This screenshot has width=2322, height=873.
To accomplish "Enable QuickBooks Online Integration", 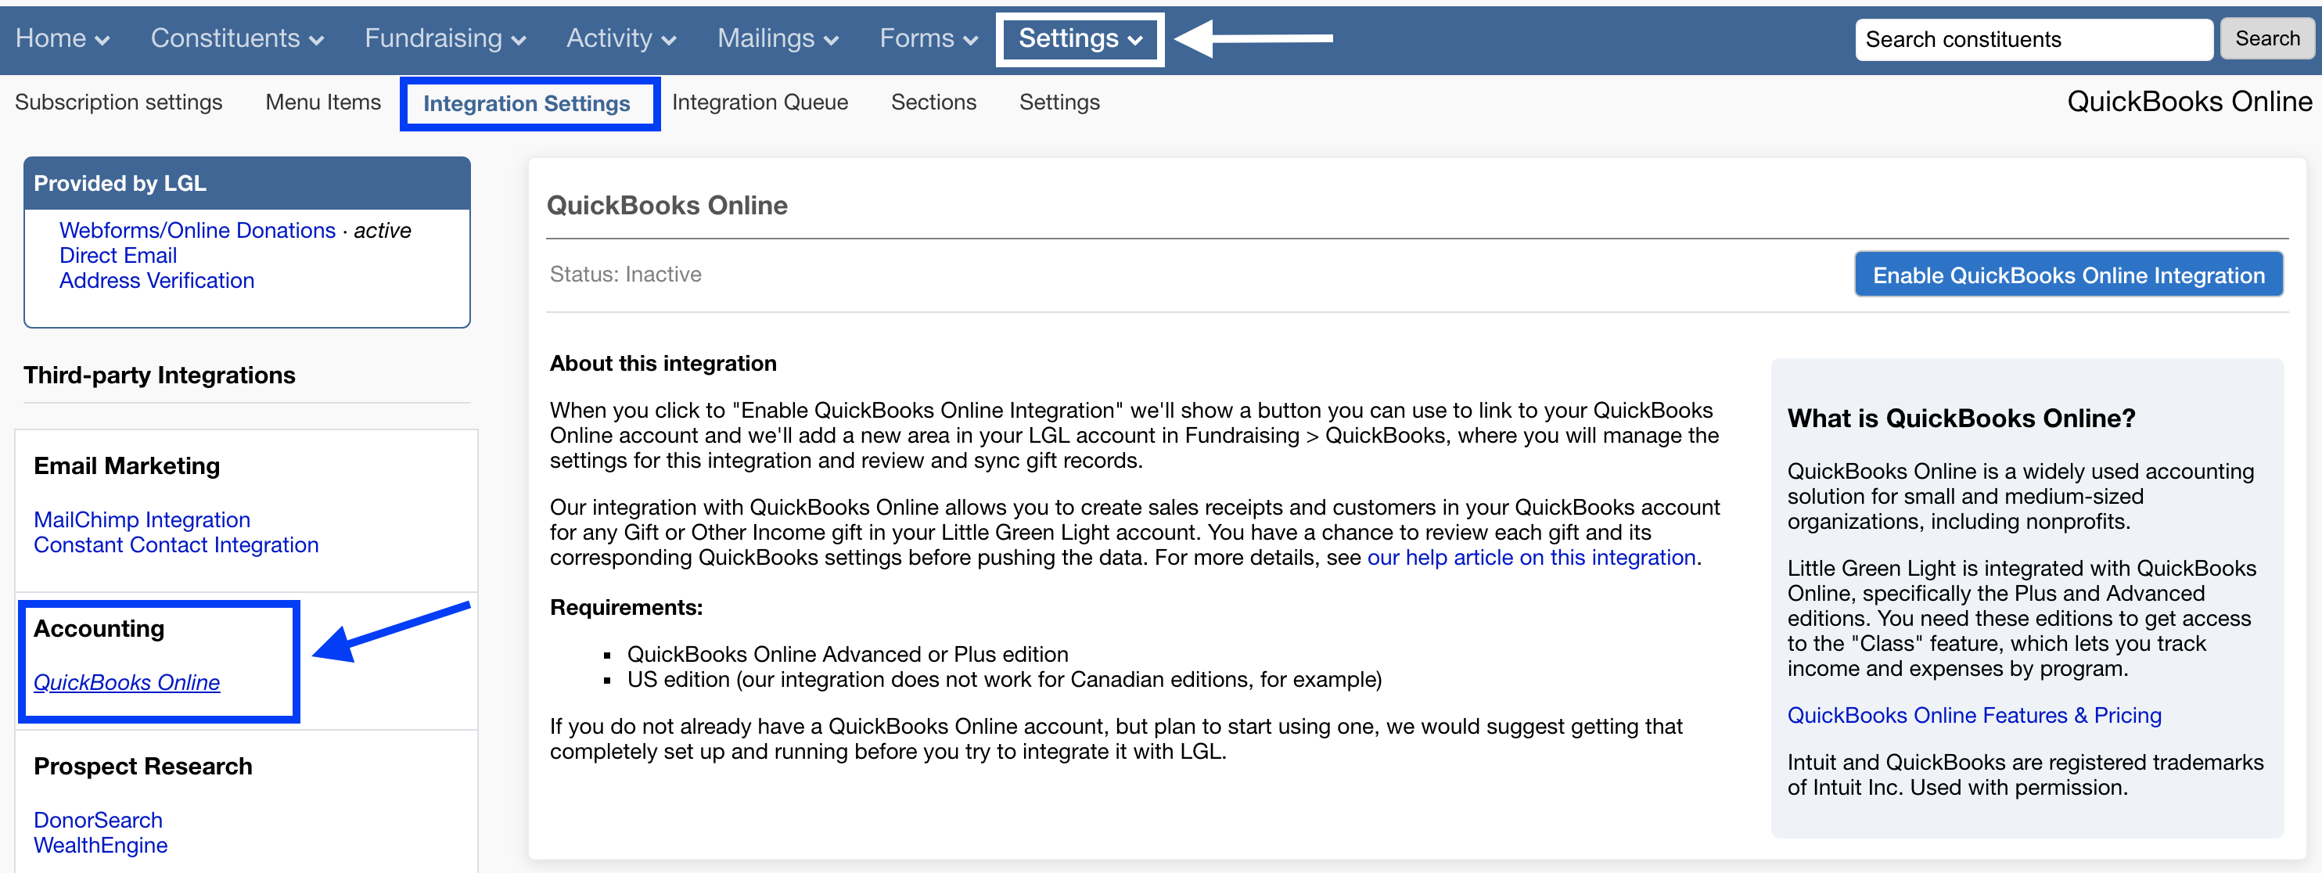I will click(x=2068, y=275).
